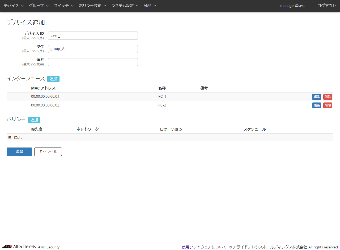The width and height of the screenshot is (340, 250).
Task: Open the デバイス dropdown menu
Action: coord(14,6)
